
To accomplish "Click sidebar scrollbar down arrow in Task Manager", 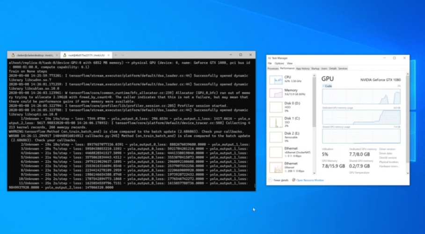I will tap(315, 173).
